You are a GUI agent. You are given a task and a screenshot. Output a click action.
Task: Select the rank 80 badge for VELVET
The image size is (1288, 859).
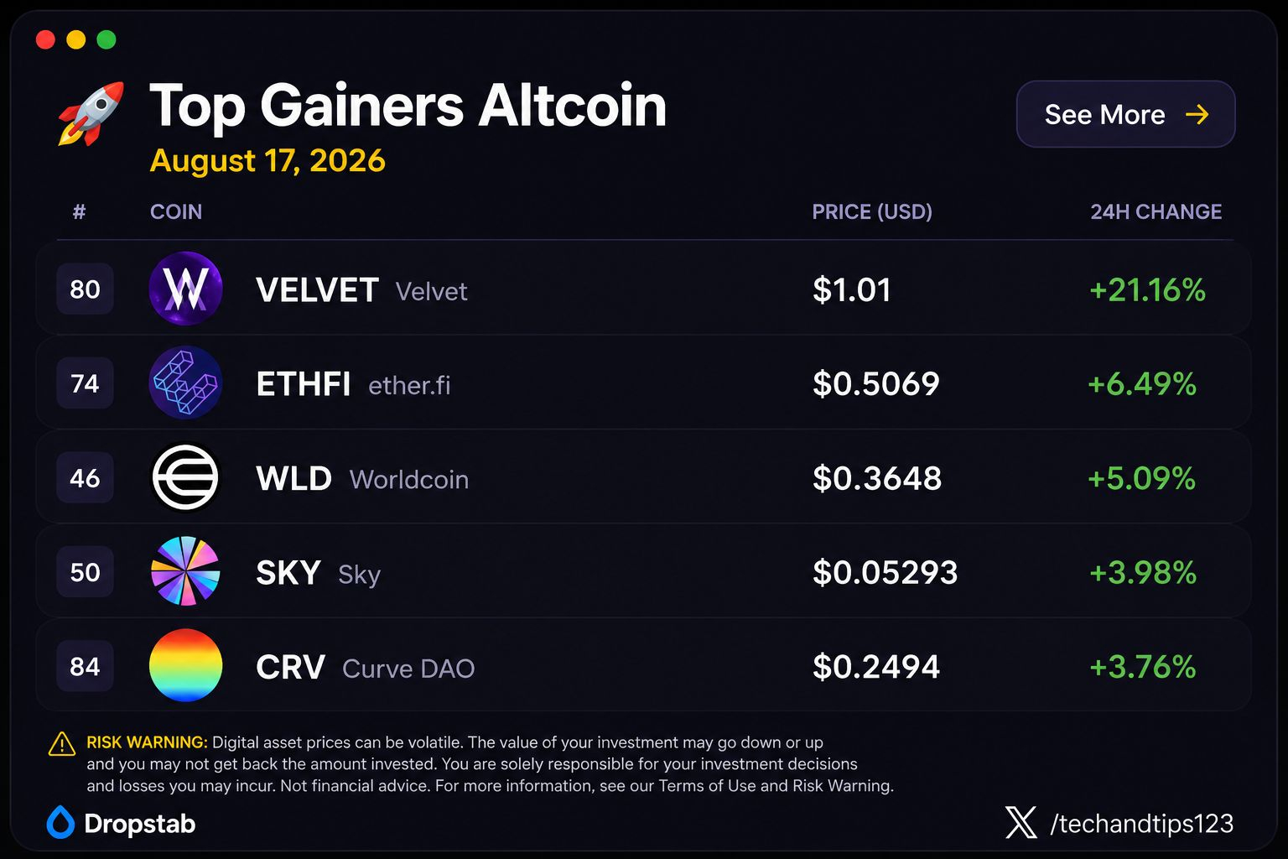(x=85, y=289)
